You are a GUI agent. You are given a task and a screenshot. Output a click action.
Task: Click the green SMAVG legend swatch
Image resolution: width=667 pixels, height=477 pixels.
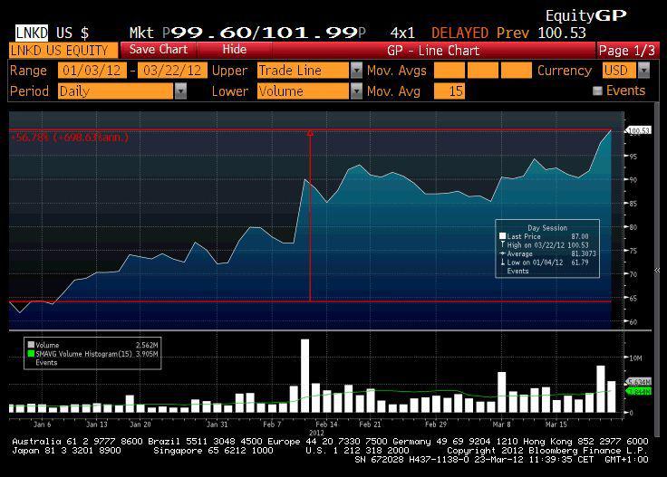coord(31,353)
